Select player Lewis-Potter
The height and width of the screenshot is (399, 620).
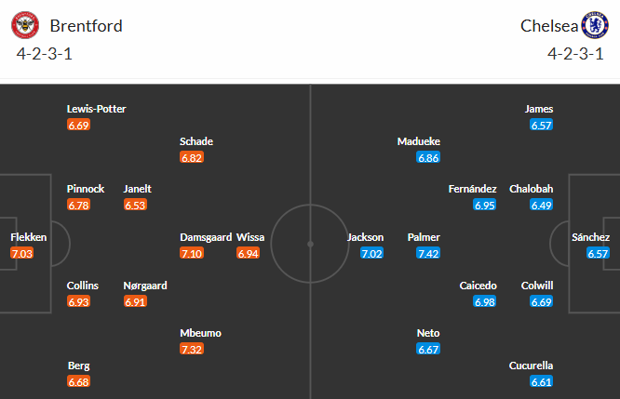click(96, 109)
